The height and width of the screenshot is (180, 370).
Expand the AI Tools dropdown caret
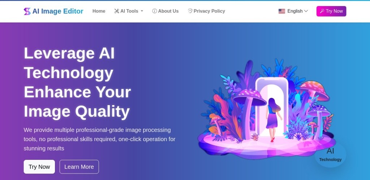tap(142, 11)
